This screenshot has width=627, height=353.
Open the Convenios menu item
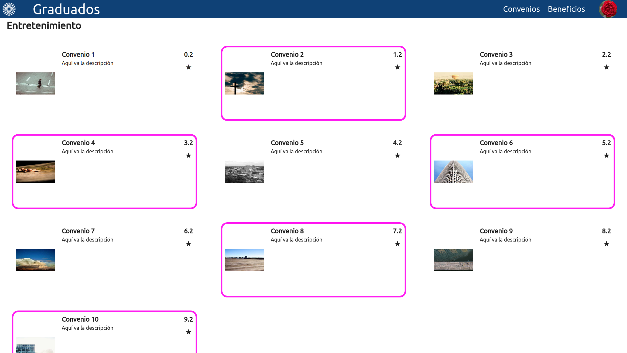tap(521, 9)
